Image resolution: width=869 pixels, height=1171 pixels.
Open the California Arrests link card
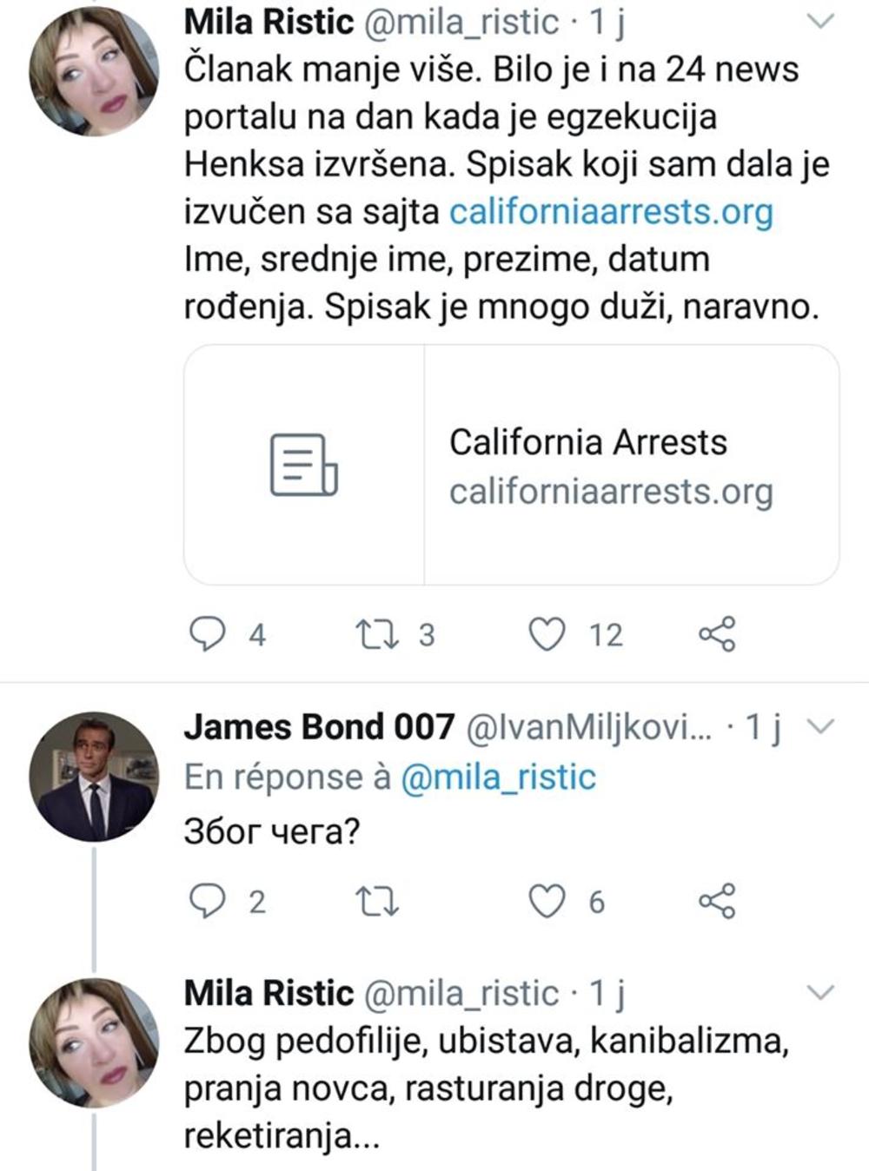(x=608, y=466)
